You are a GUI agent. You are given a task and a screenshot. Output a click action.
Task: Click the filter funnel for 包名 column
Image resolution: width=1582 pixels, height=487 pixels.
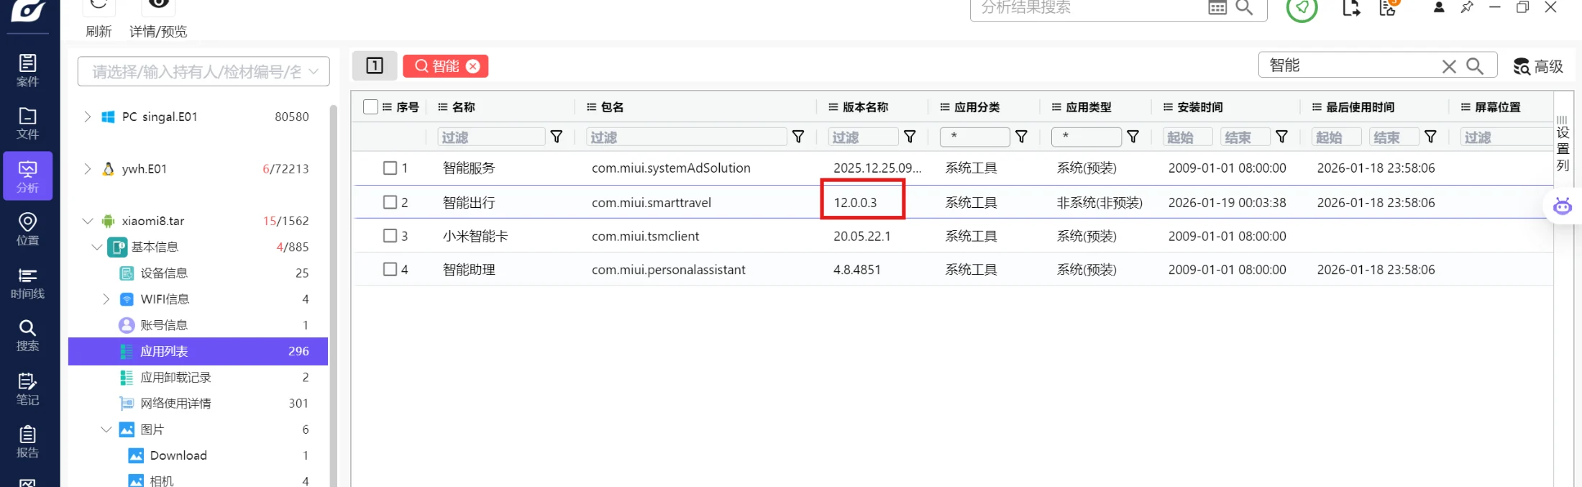(x=798, y=137)
